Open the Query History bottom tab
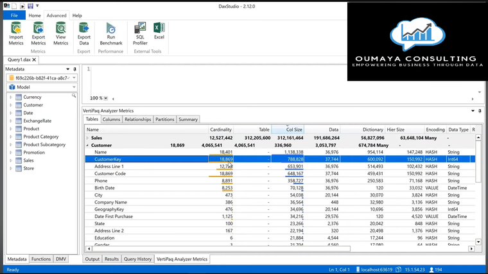Viewport: 488px width, 274px height. (138, 259)
